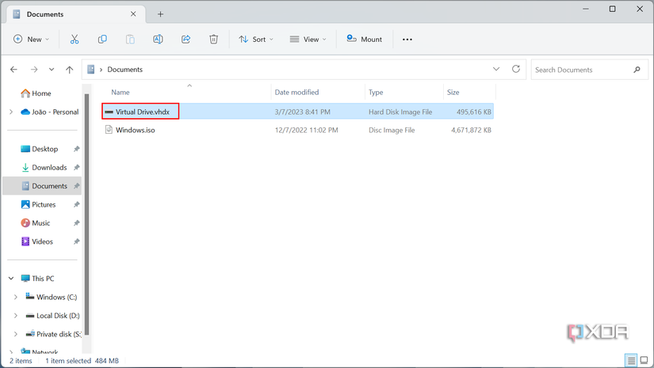This screenshot has width=654, height=368.
Task: Click folder icon in address bar
Action: pos(90,70)
